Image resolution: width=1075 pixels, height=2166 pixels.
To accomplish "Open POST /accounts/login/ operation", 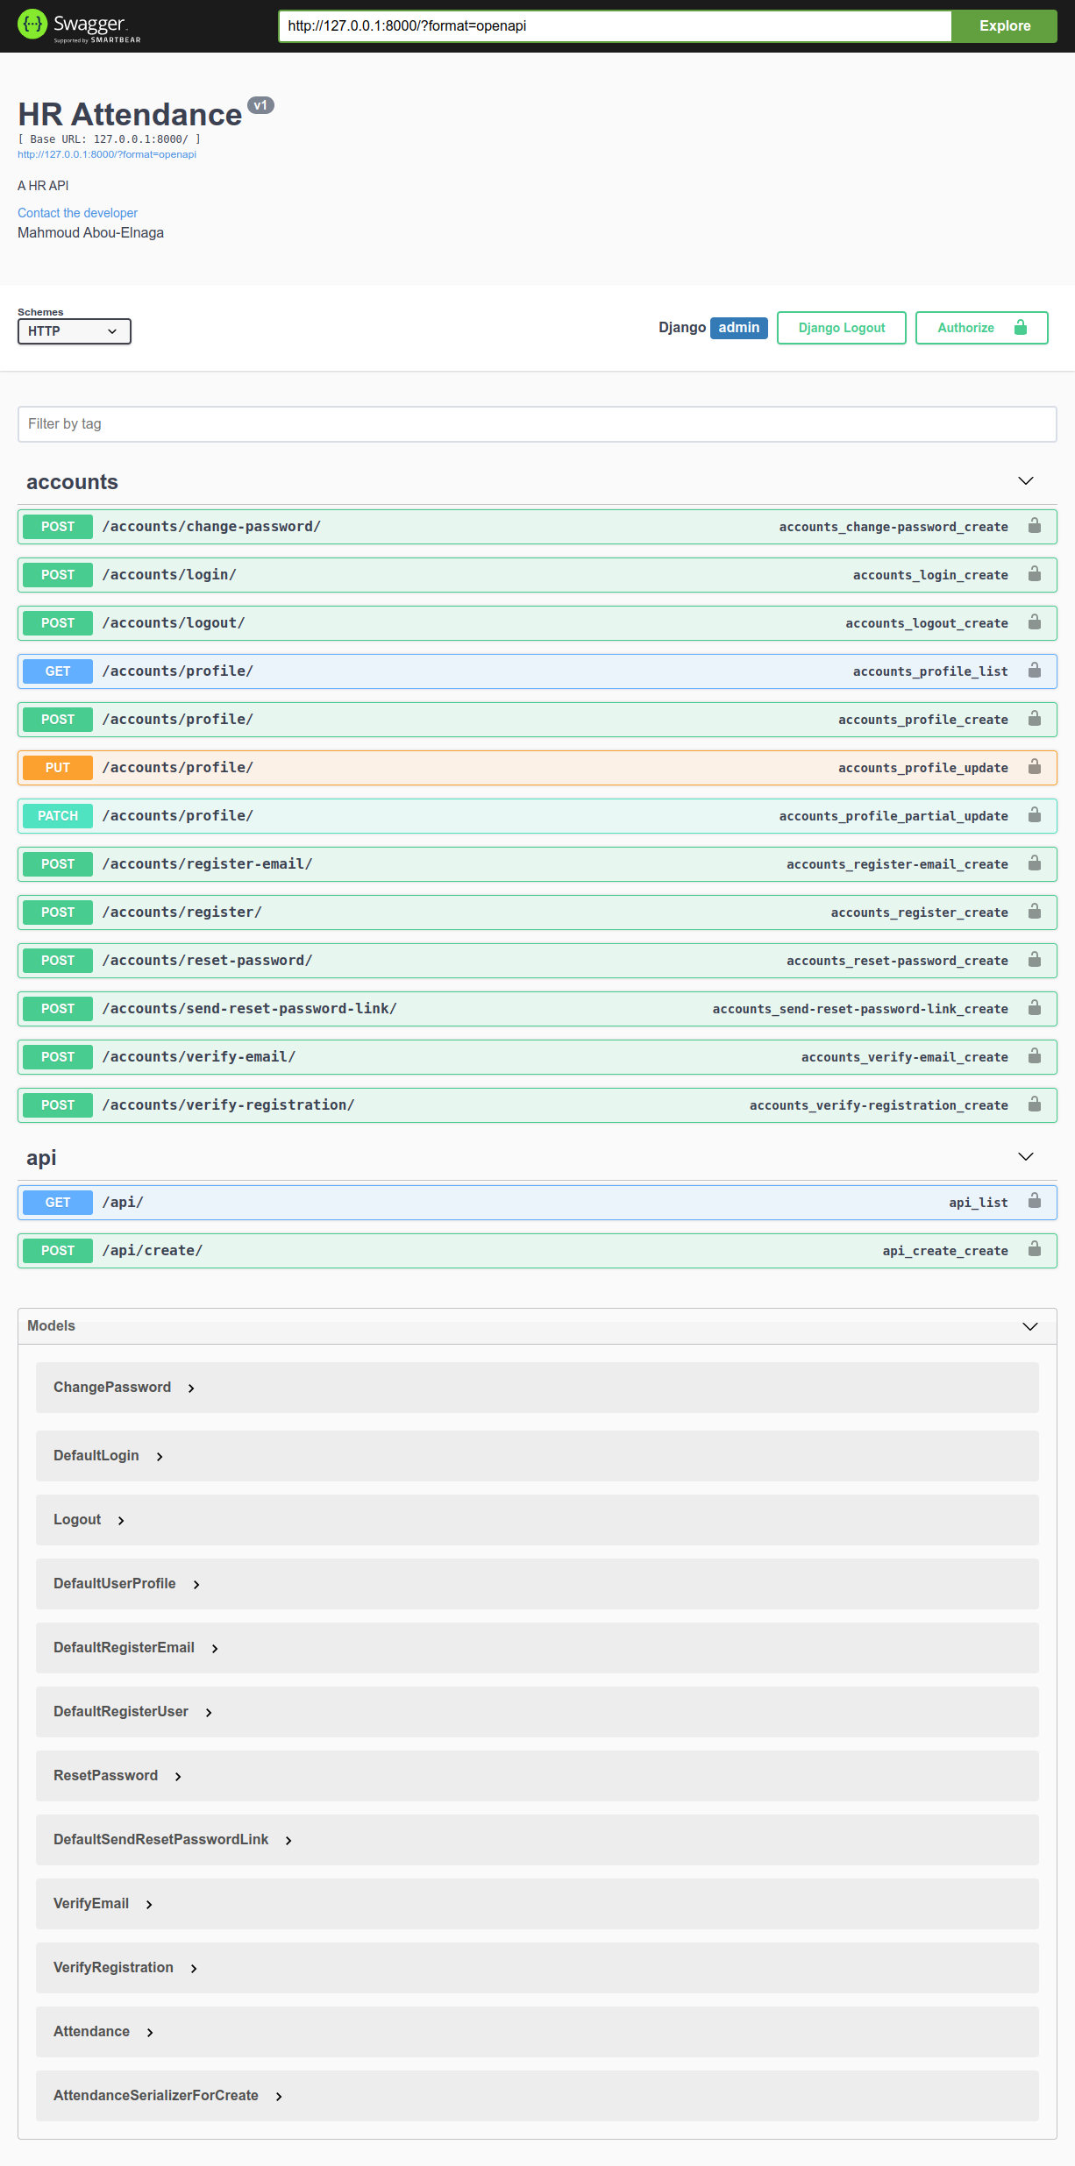I will [x=537, y=575].
